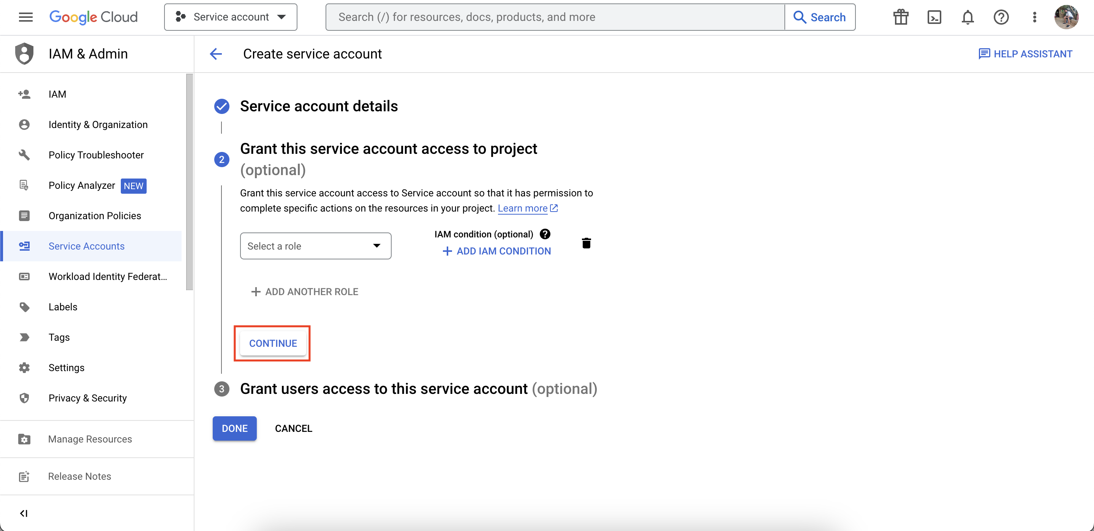The width and height of the screenshot is (1094, 531).
Task: Click the NEW badge beside Policy Analyzer
Action: click(x=133, y=186)
